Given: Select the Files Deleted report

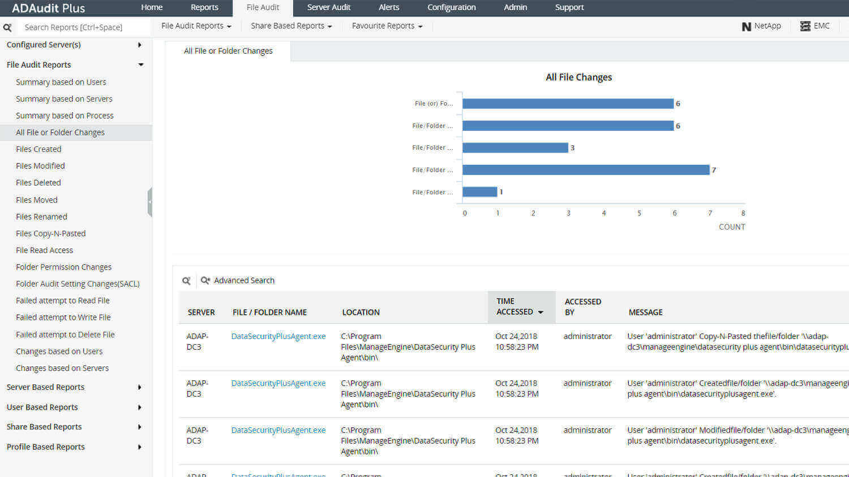Looking at the screenshot, I should point(38,183).
